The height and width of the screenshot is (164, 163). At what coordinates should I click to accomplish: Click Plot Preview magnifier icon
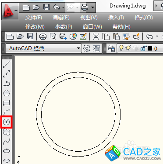point(53,36)
